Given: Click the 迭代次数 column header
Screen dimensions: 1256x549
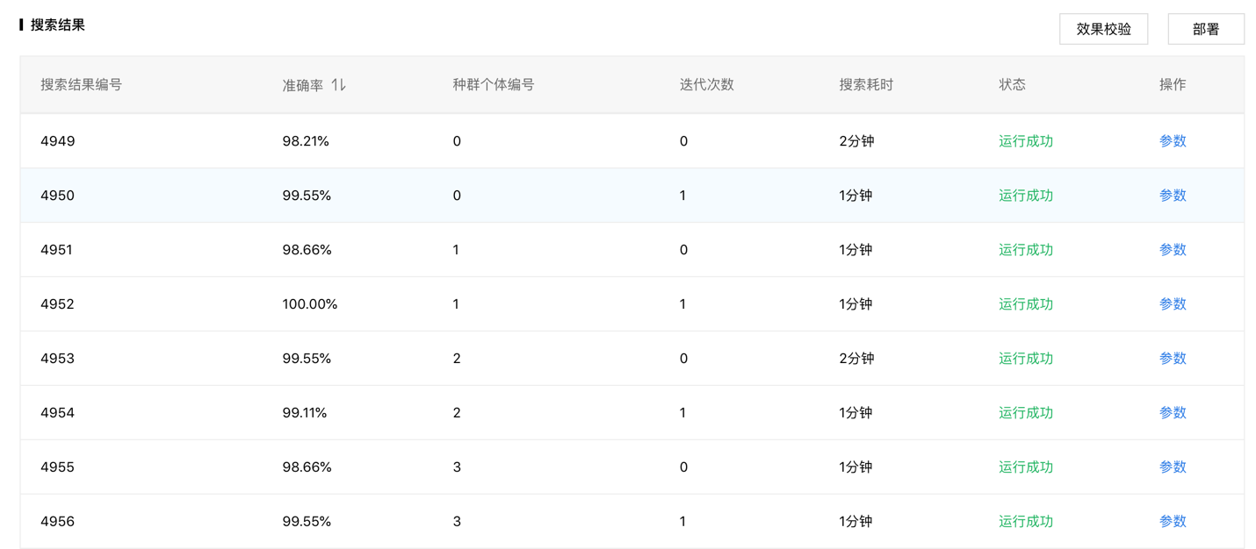Looking at the screenshot, I should 707,85.
